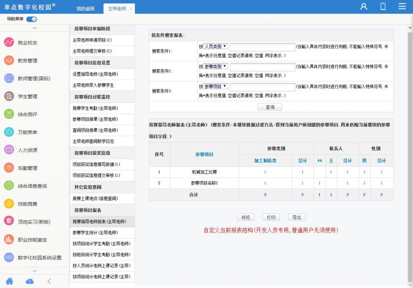Switch to the 我的桌面 tab
Screen dimensions: 413x288
(x=86, y=8)
